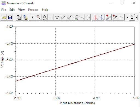
Task: Click the curve question-mark icon
Action: (69, 17)
